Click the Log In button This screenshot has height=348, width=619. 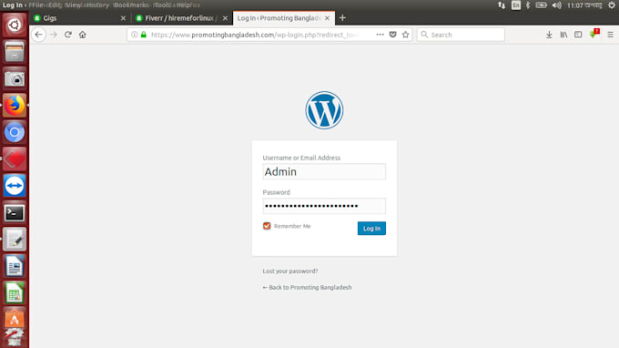371,229
